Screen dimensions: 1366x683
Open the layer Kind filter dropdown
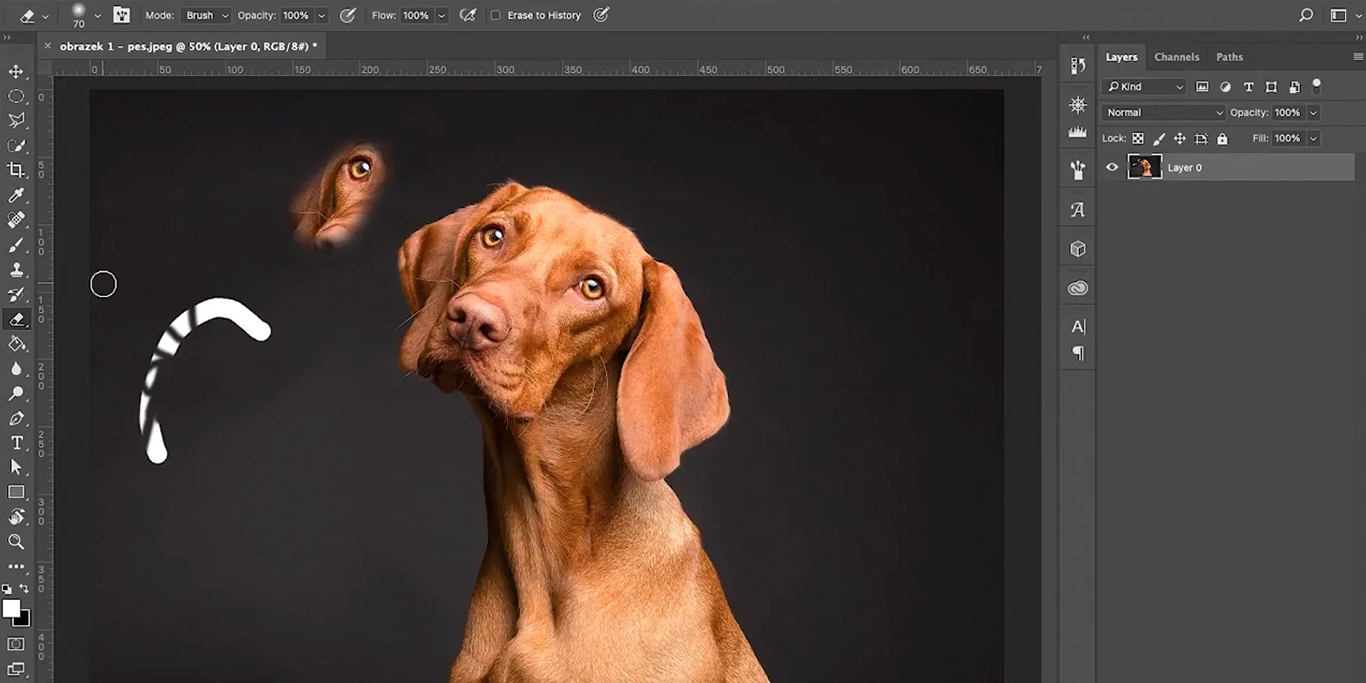pyautogui.click(x=1144, y=87)
